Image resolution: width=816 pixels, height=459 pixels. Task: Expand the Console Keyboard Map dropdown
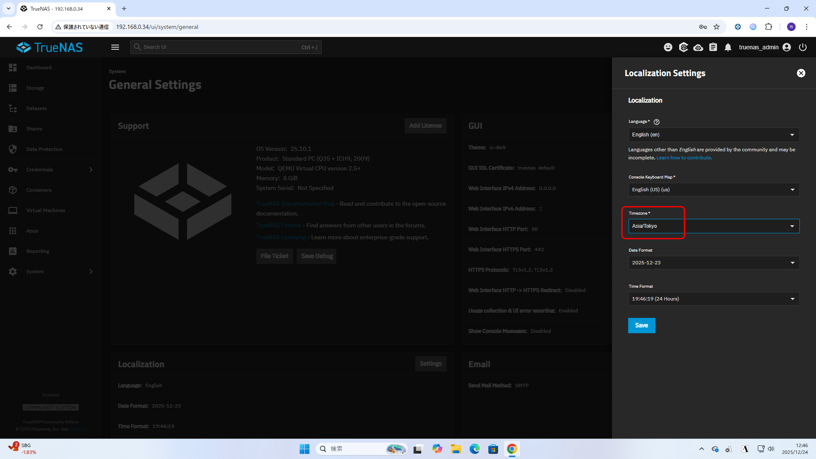714,190
